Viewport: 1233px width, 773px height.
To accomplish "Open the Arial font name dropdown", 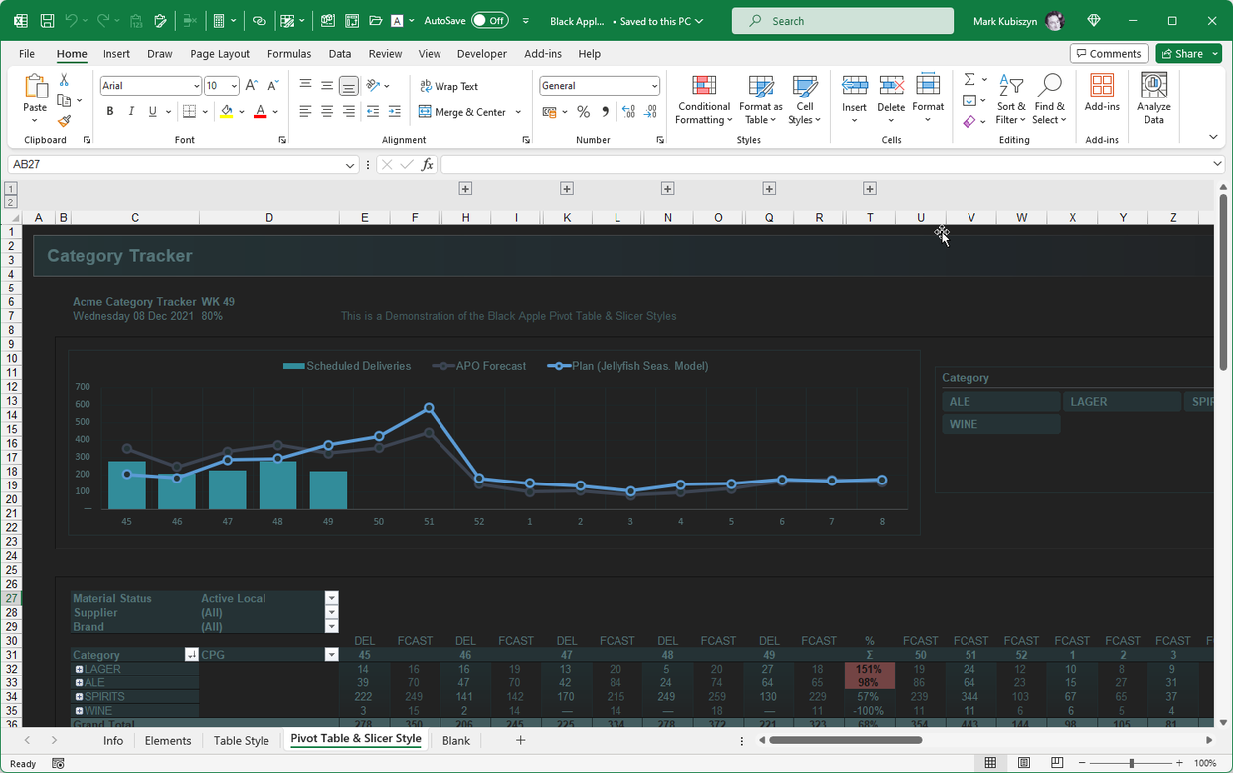I will (x=196, y=86).
